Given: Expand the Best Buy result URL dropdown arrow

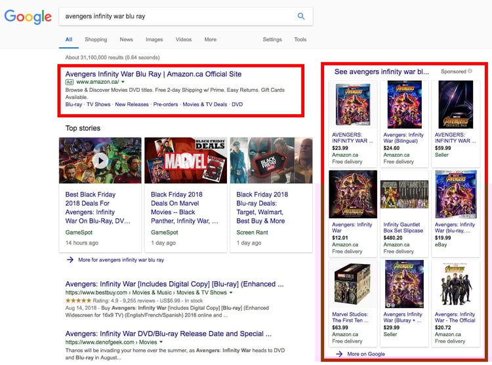Looking at the screenshot, I should (x=231, y=293).
